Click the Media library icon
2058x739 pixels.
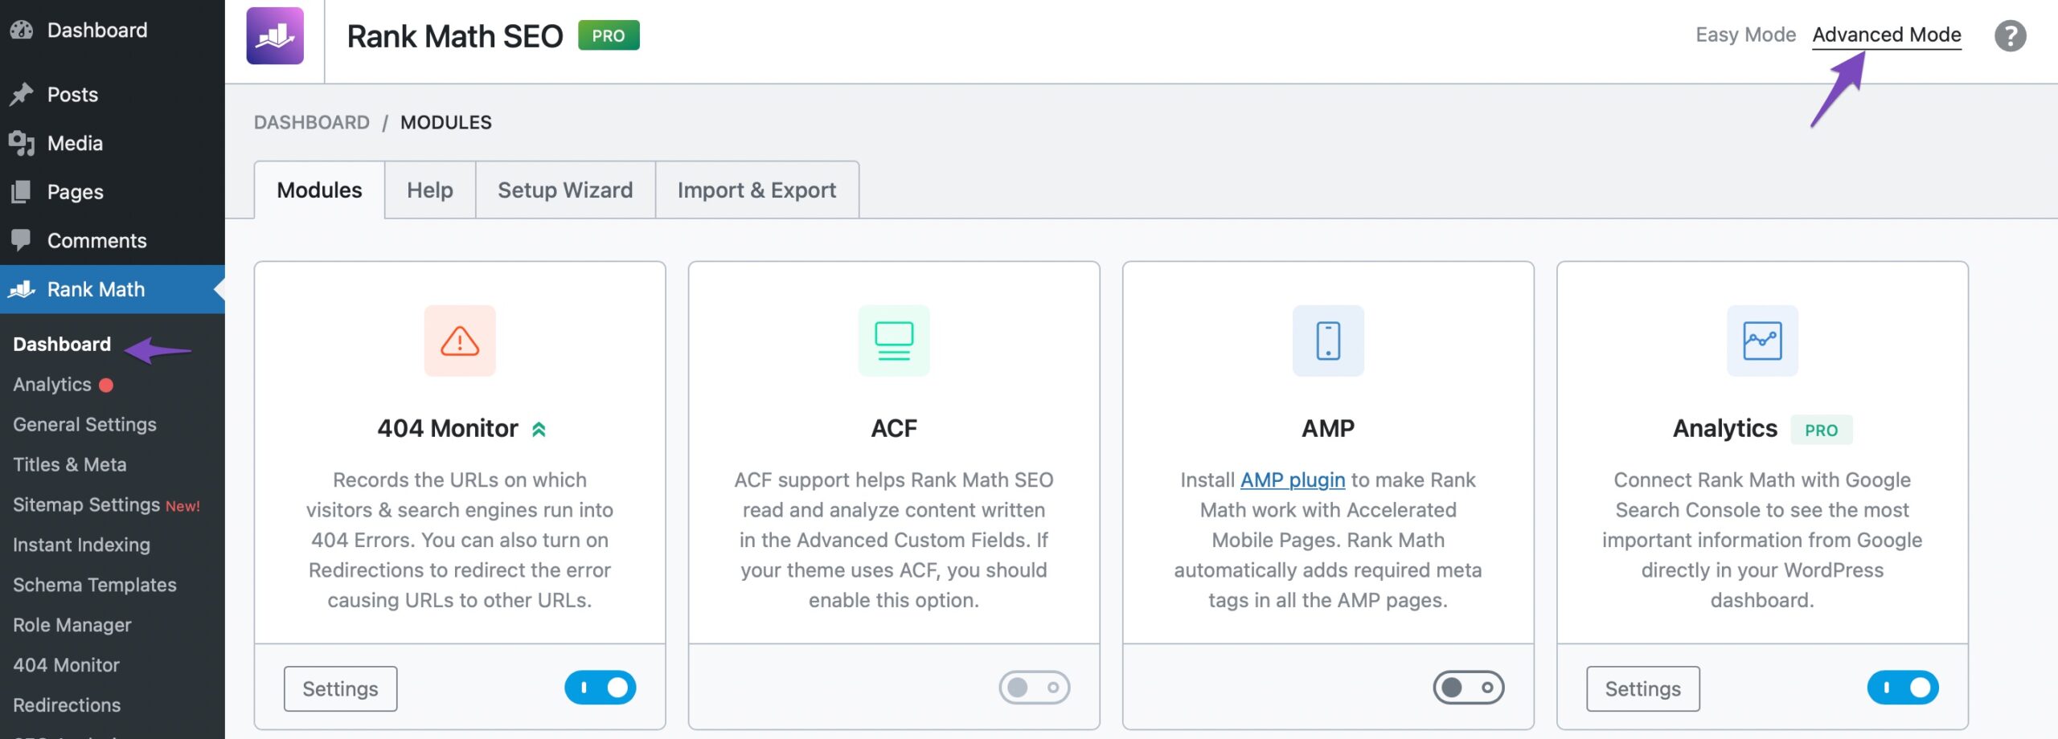22,144
